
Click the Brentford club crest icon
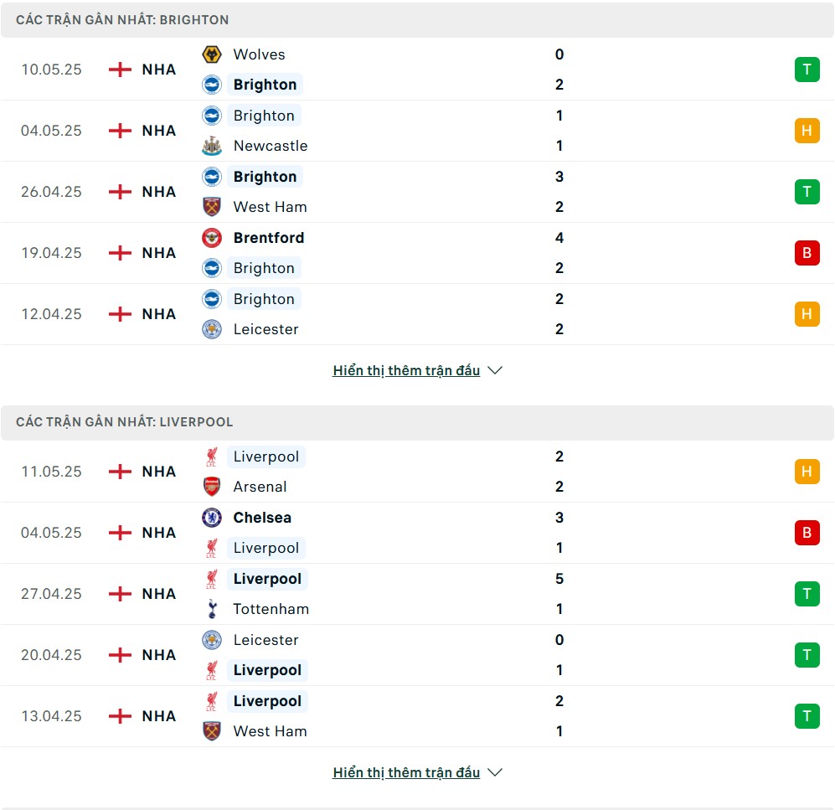pyautogui.click(x=212, y=238)
